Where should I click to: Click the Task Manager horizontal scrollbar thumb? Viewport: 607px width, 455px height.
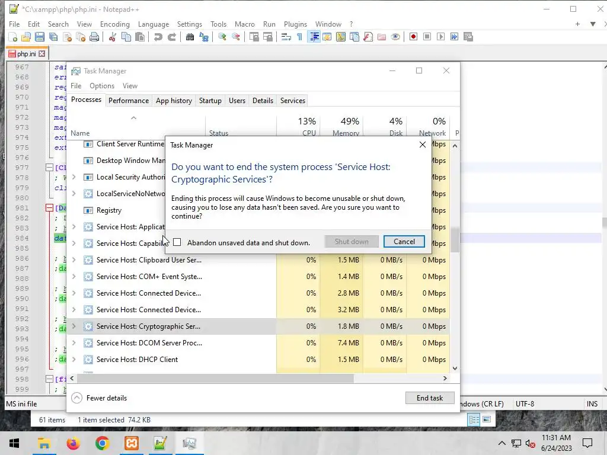(215, 379)
